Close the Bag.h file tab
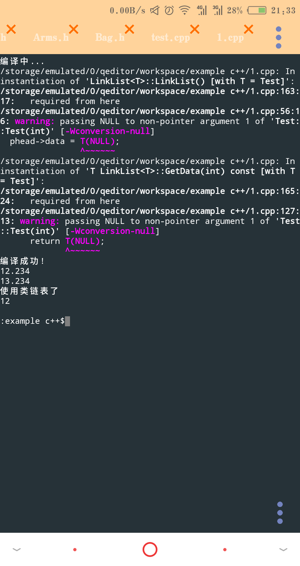 (129, 29)
